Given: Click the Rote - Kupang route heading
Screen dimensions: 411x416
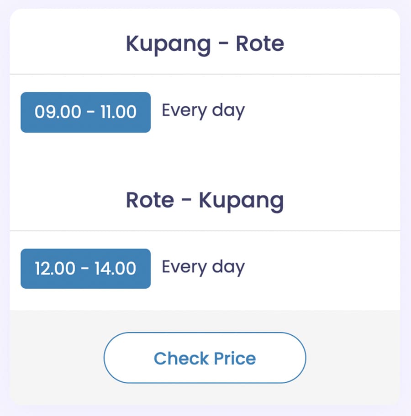Looking at the screenshot, I should coord(205,201).
